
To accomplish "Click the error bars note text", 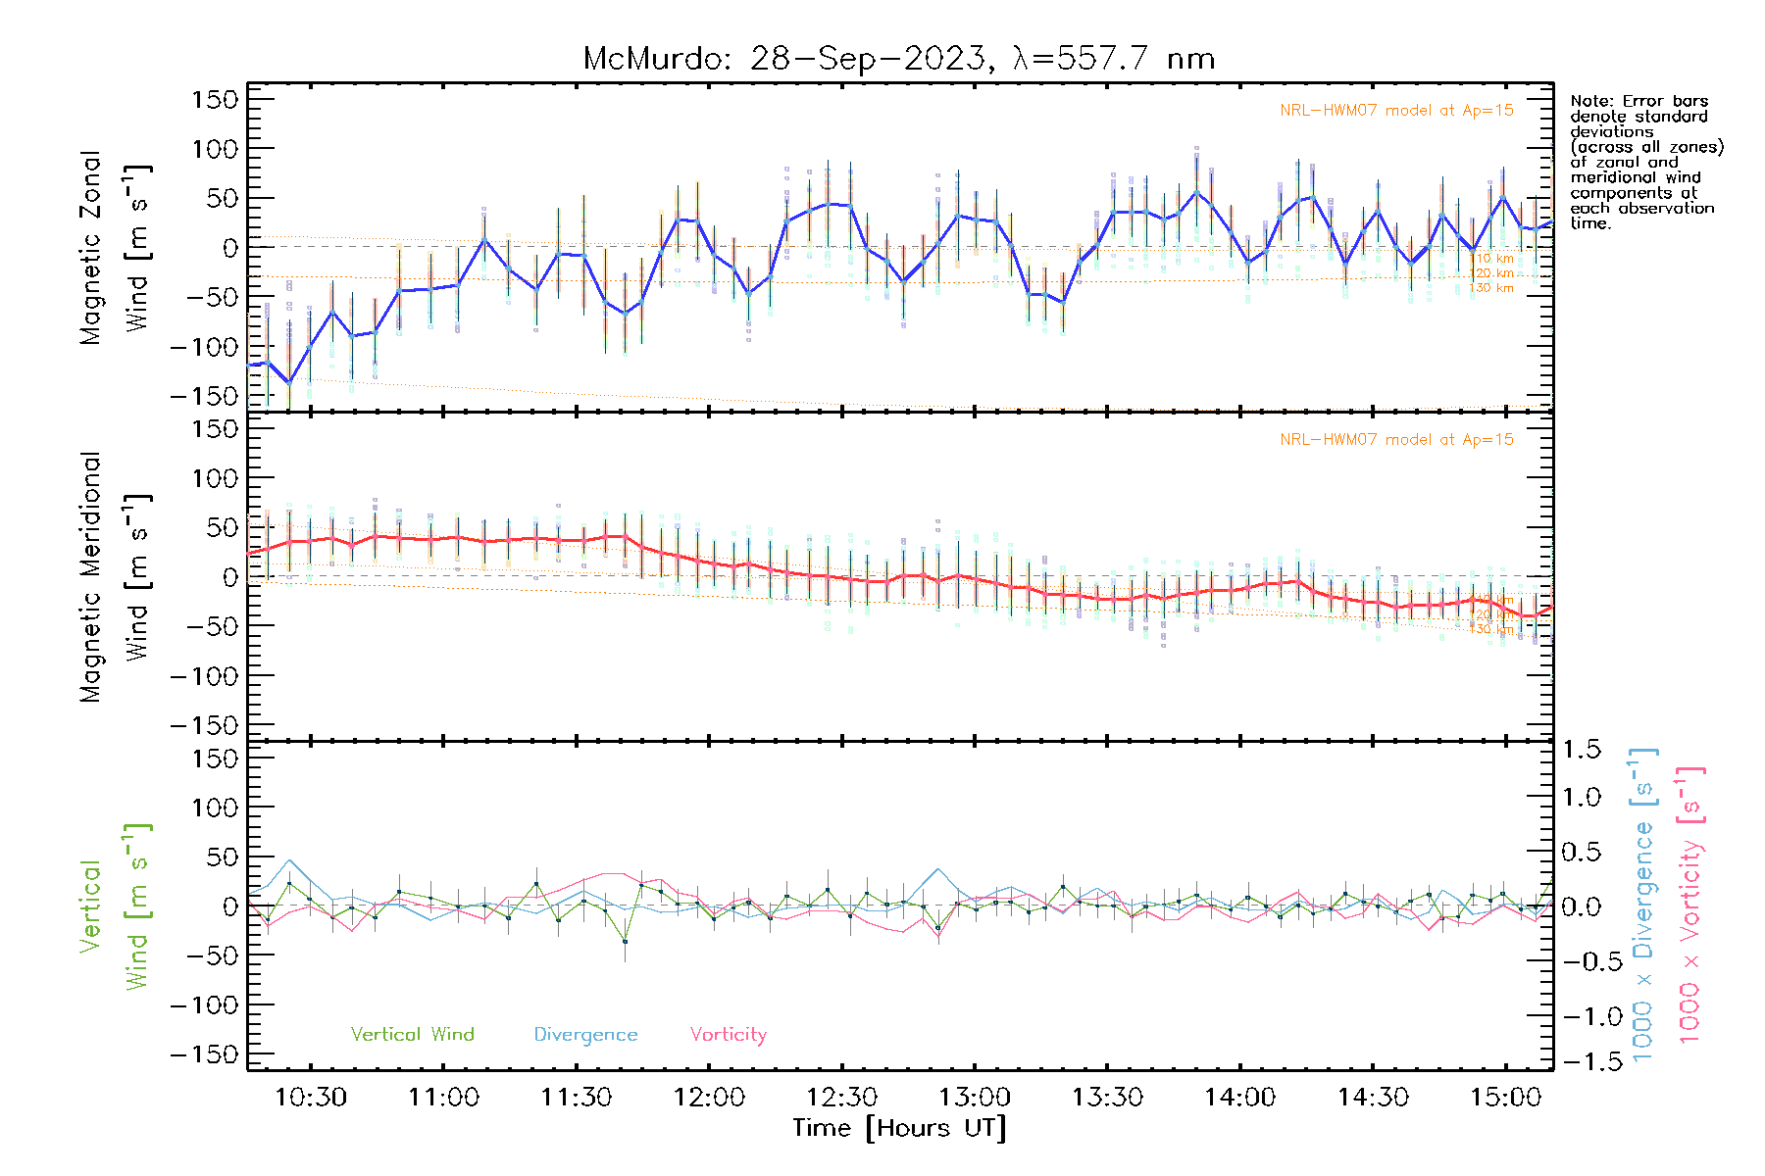I will point(1646,162).
